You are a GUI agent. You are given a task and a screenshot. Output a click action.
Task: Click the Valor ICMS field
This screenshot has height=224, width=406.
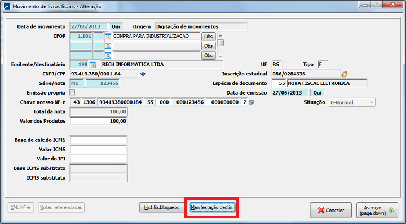point(99,149)
